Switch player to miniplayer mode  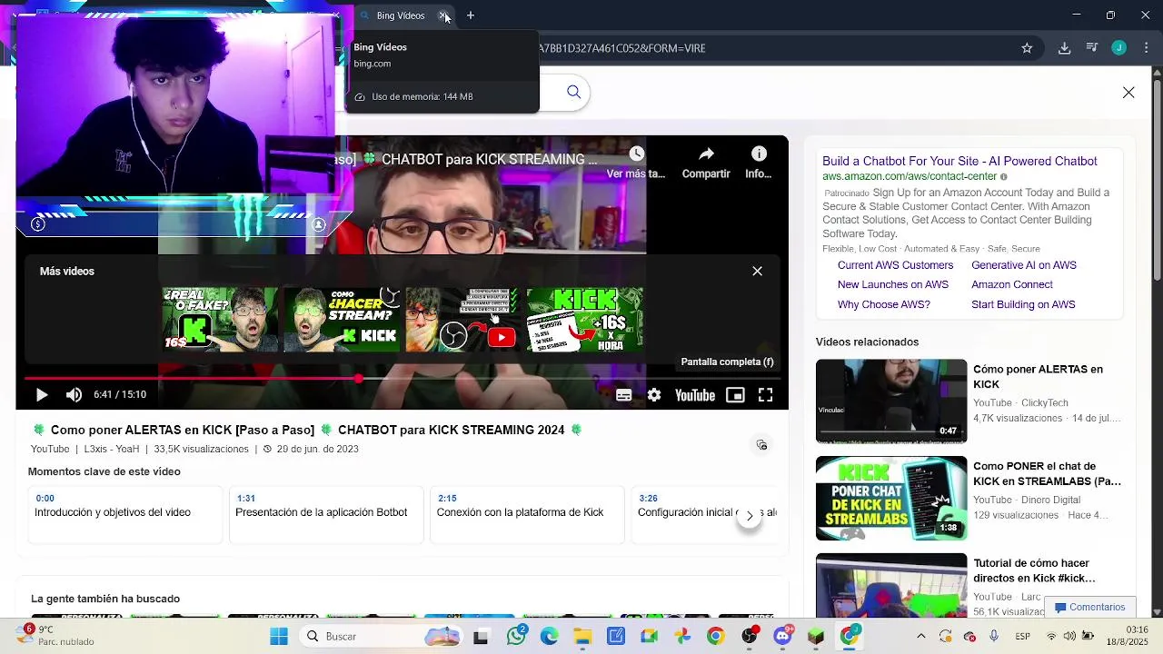pos(735,395)
